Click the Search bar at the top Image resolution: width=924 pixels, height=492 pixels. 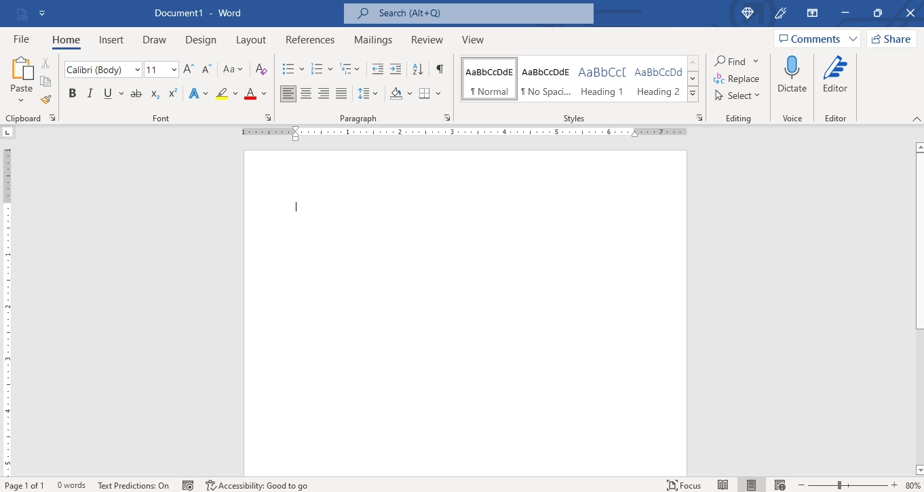pos(468,13)
